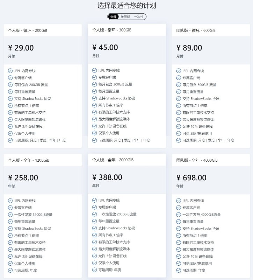Open the 个人版 - 全年 - 1200GiB plan
The height and width of the screenshot is (280, 253).
(29, 160)
